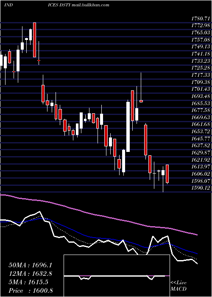
Task: Click the 1725.28 price label
Action: pyautogui.click(x=201, y=68)
